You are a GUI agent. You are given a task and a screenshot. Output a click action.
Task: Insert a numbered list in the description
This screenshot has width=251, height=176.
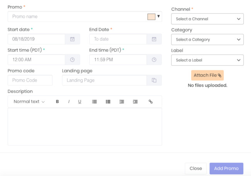94,102
